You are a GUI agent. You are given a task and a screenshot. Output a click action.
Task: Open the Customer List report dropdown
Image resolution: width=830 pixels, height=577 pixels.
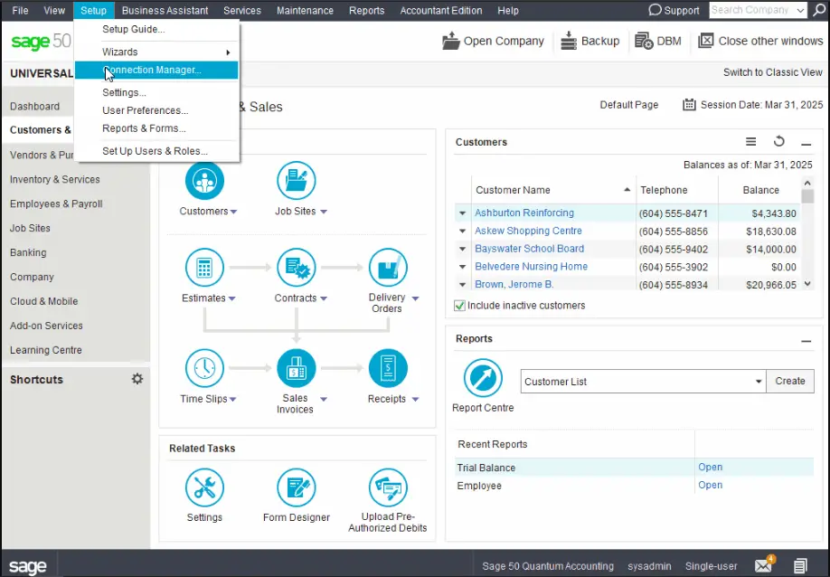759,382
